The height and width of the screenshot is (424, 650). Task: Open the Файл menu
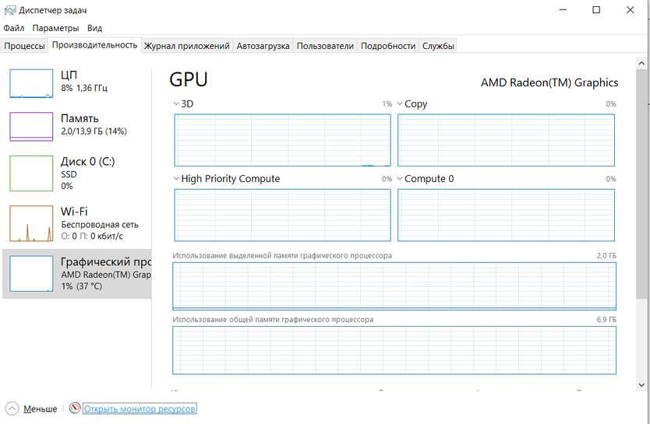[13, 28]
